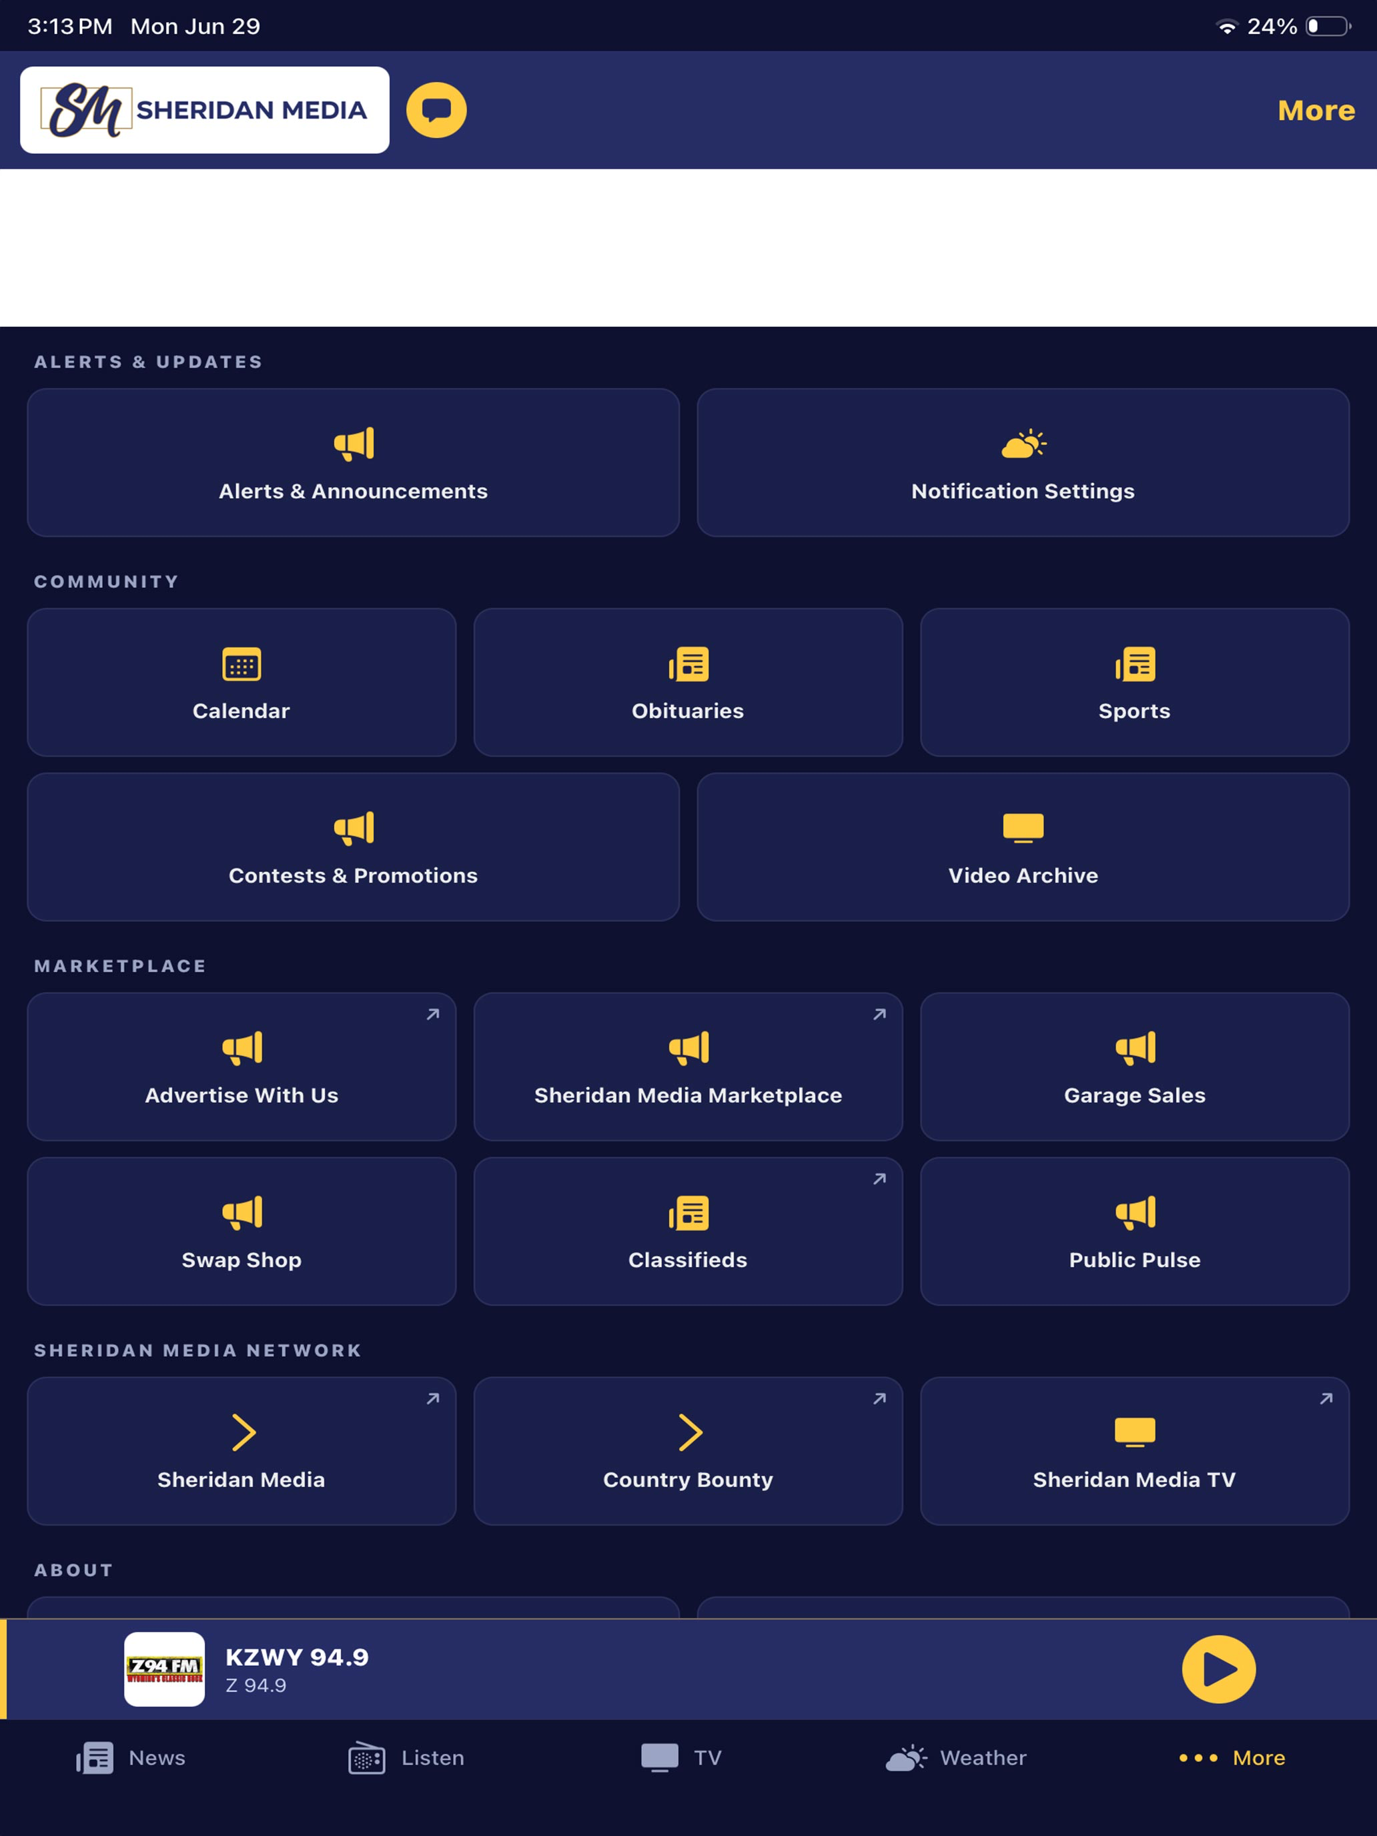Play KZWY 94.9 radio stream
Viewport: 1377px width, 1836px height.
pyautogui.click(x=1218, y=1669)
